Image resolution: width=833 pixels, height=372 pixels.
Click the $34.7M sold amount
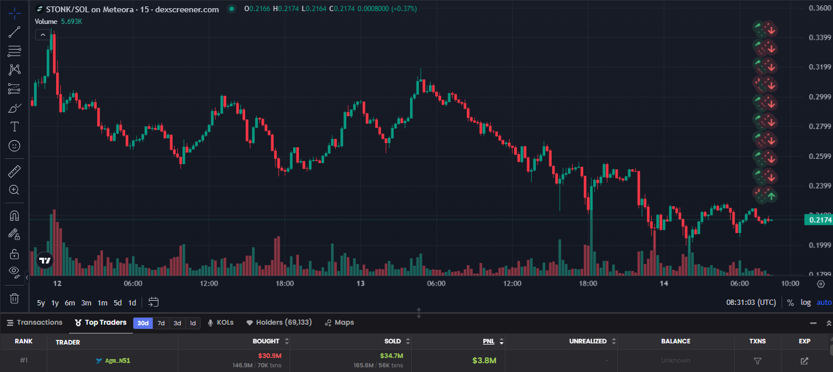pos(390,356)
